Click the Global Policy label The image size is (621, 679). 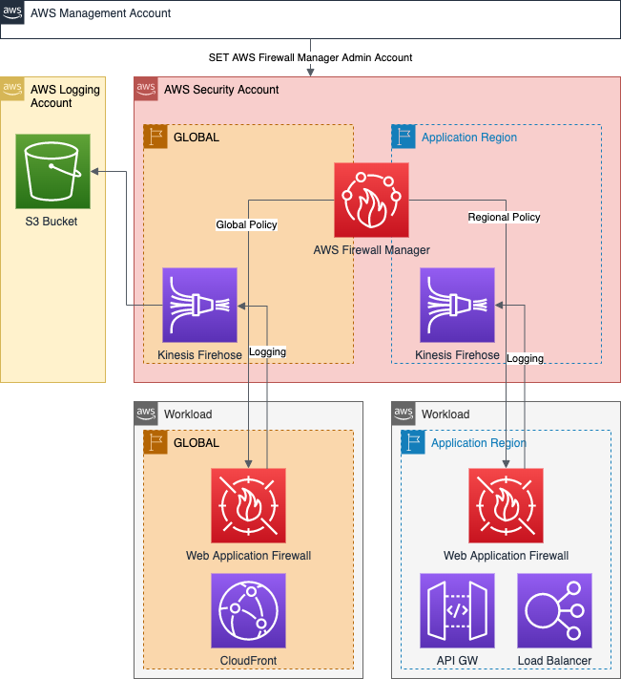247,224
